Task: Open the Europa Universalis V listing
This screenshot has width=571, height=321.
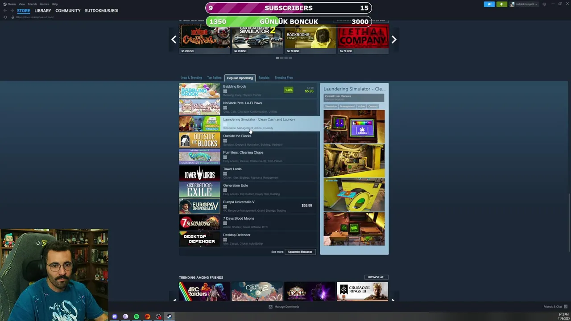Action: (x=249, y=206)
